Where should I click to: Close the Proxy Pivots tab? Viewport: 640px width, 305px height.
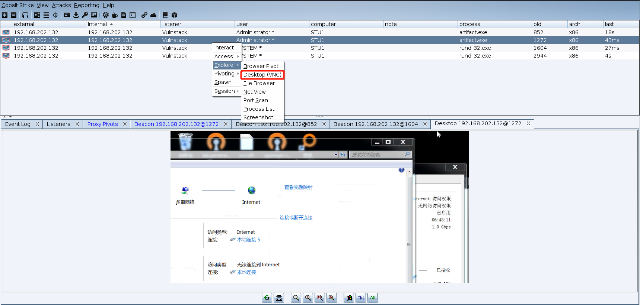click(x=125, y=124)
